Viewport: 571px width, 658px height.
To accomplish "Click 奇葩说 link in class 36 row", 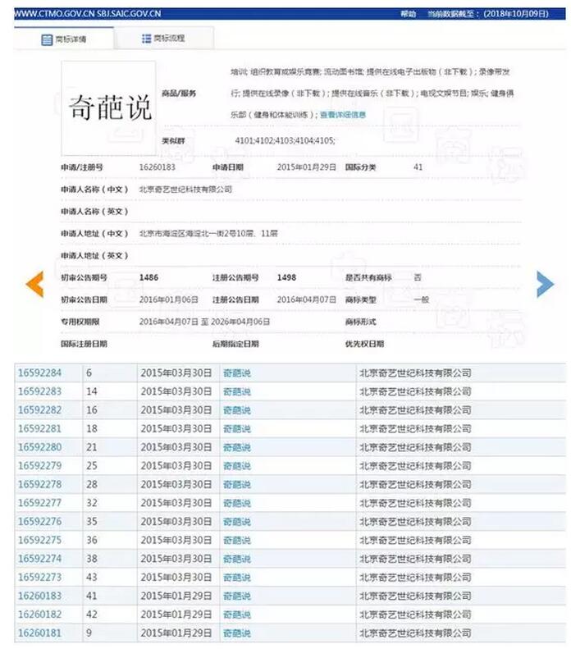I will (x=237, y=540).
